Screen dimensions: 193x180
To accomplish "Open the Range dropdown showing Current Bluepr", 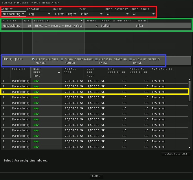I will click(x=65, y=14).
